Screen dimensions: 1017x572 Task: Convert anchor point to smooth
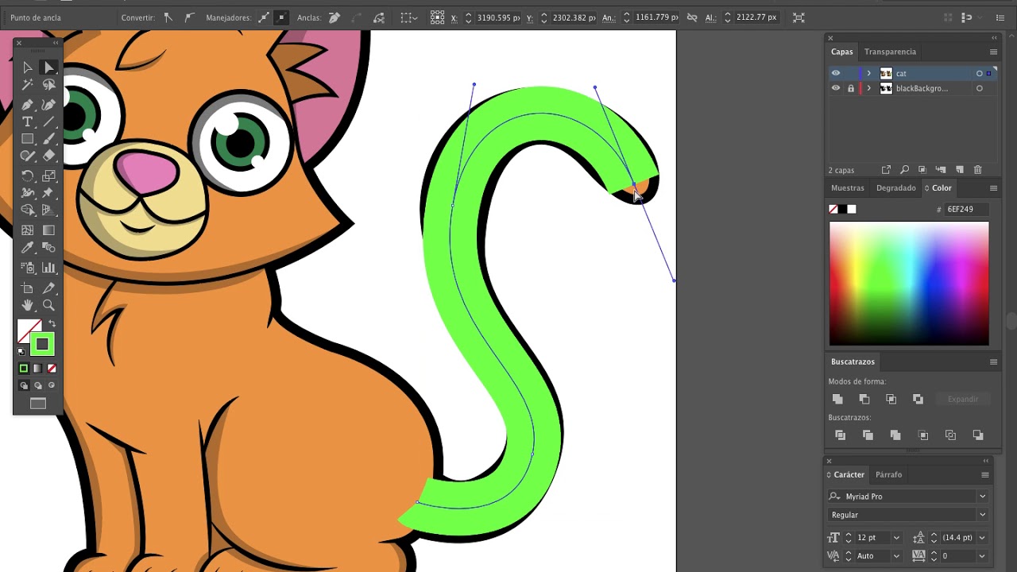(189, 17)
